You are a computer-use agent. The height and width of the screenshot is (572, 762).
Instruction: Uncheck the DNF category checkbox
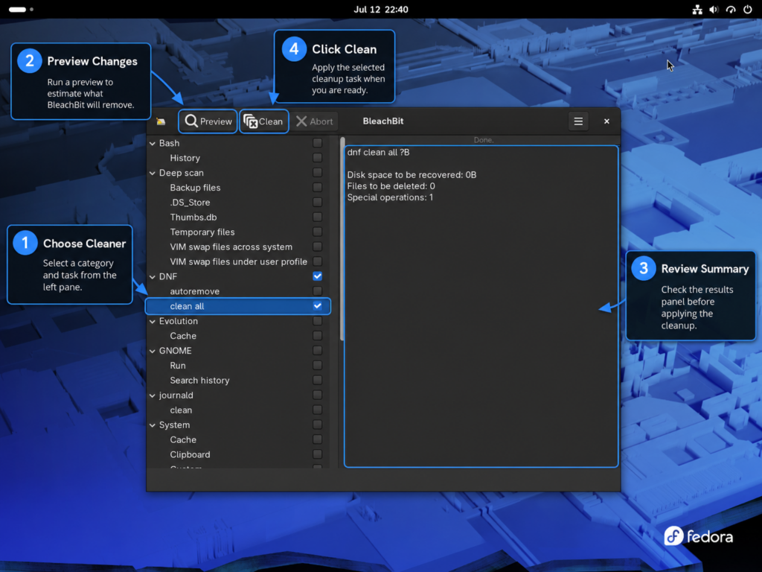pos(317,276)
